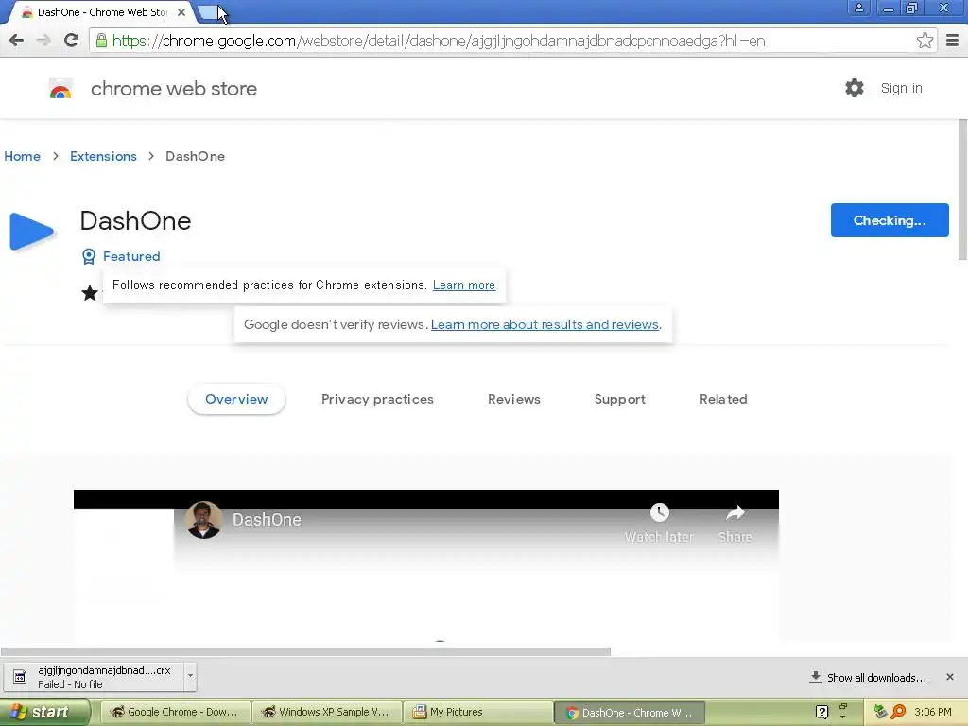Click the video Share arrow icon
Image resolution: width=968 pixels, height=726 pixels.
pyautogui.click(x=735, y=512)
